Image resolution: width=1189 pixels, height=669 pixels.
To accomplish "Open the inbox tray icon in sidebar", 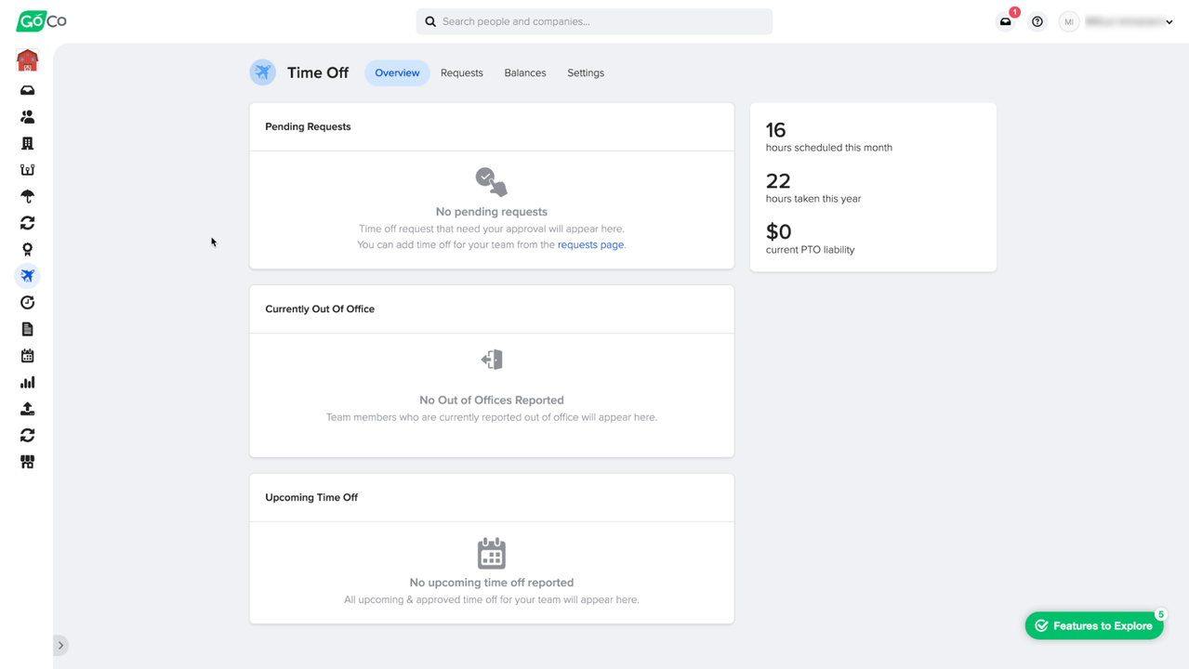I will click(27, 91).
